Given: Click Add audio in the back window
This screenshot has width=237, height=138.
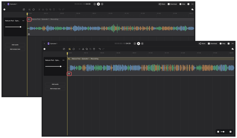Looking at the screenshot, I should point(15,45).
